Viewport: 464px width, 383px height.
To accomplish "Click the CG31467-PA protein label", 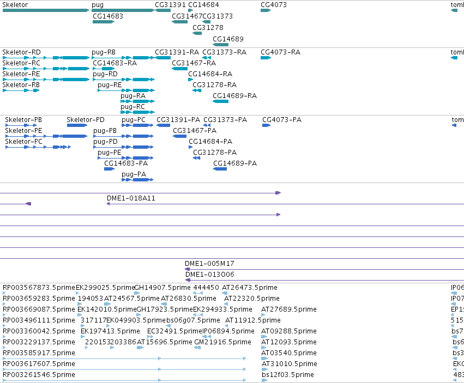I will tap(195, 131).
